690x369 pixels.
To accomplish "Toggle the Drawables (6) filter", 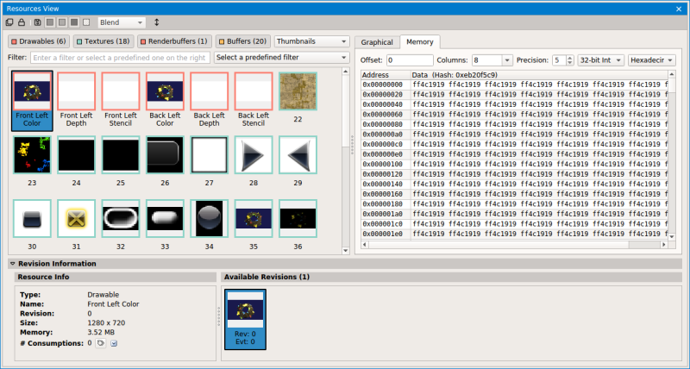I will click(39, 41).
